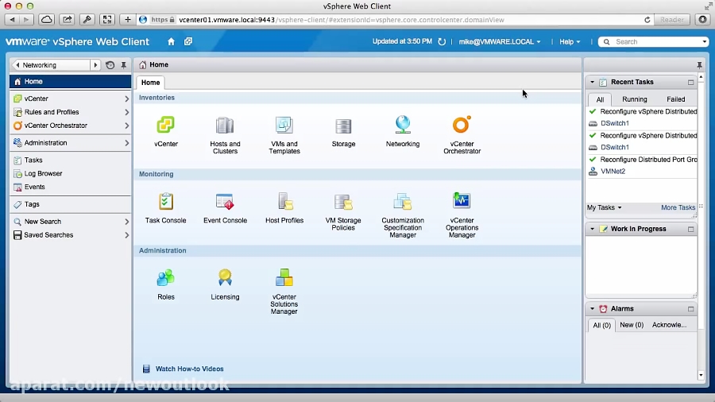The width and height of the screenshot is (715, 402).
Task: Show the All recent tasks tab
Action: 600,99
